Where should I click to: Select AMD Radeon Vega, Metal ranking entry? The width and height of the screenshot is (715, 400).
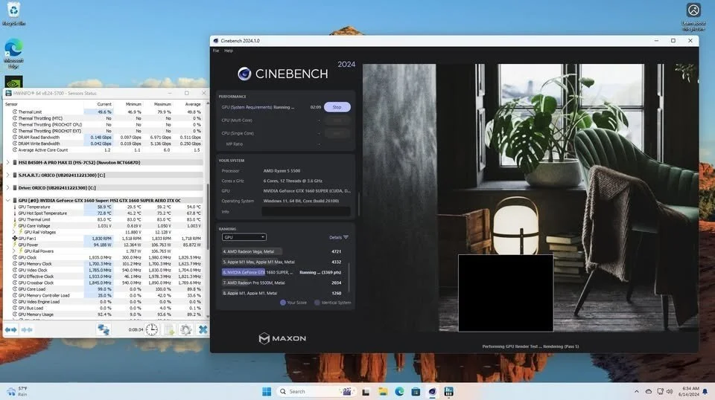click(x=282, y=251)
